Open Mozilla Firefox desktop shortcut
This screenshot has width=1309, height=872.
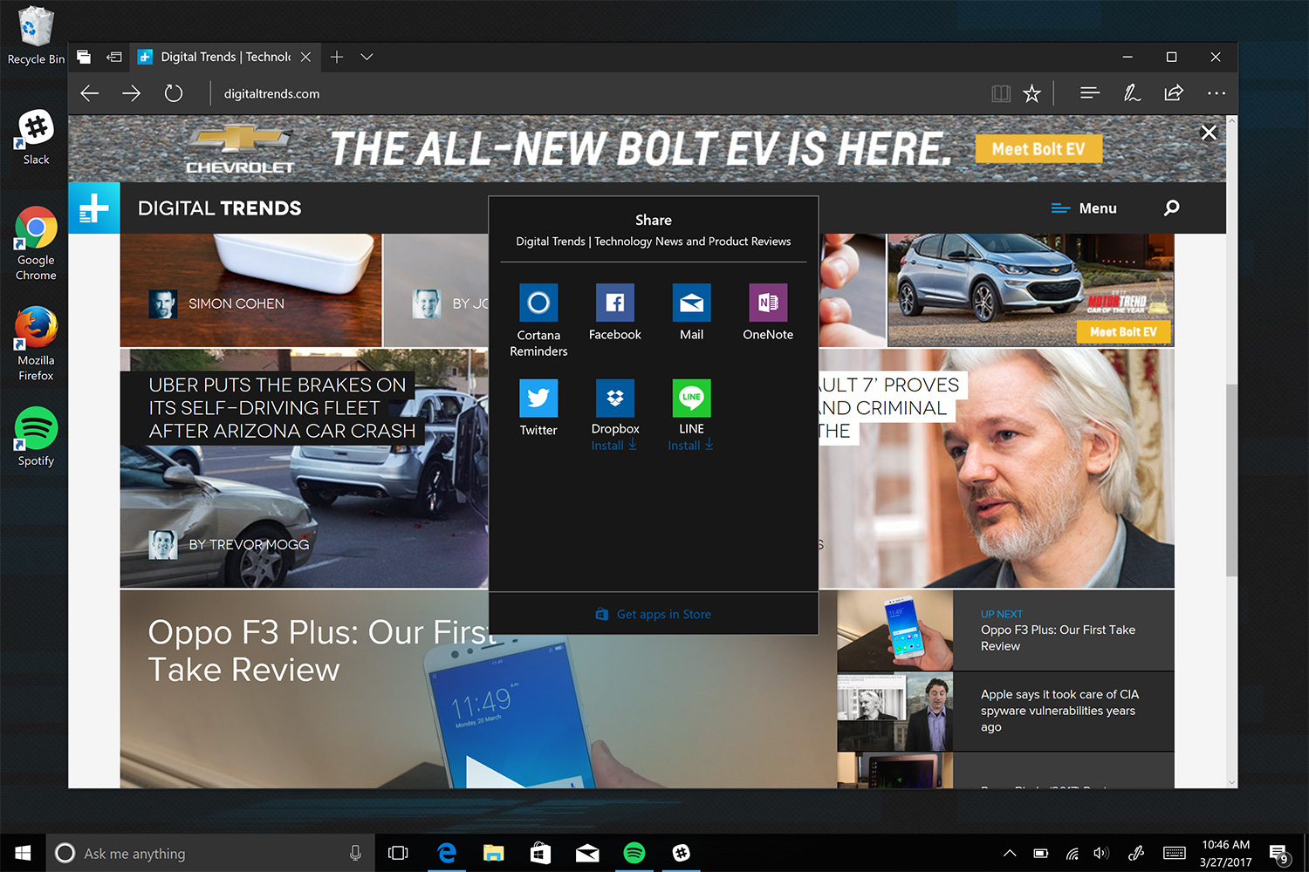coord(36,344)
